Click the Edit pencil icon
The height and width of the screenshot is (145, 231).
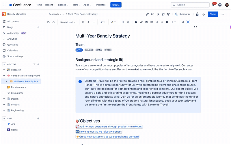click(148, 14)
